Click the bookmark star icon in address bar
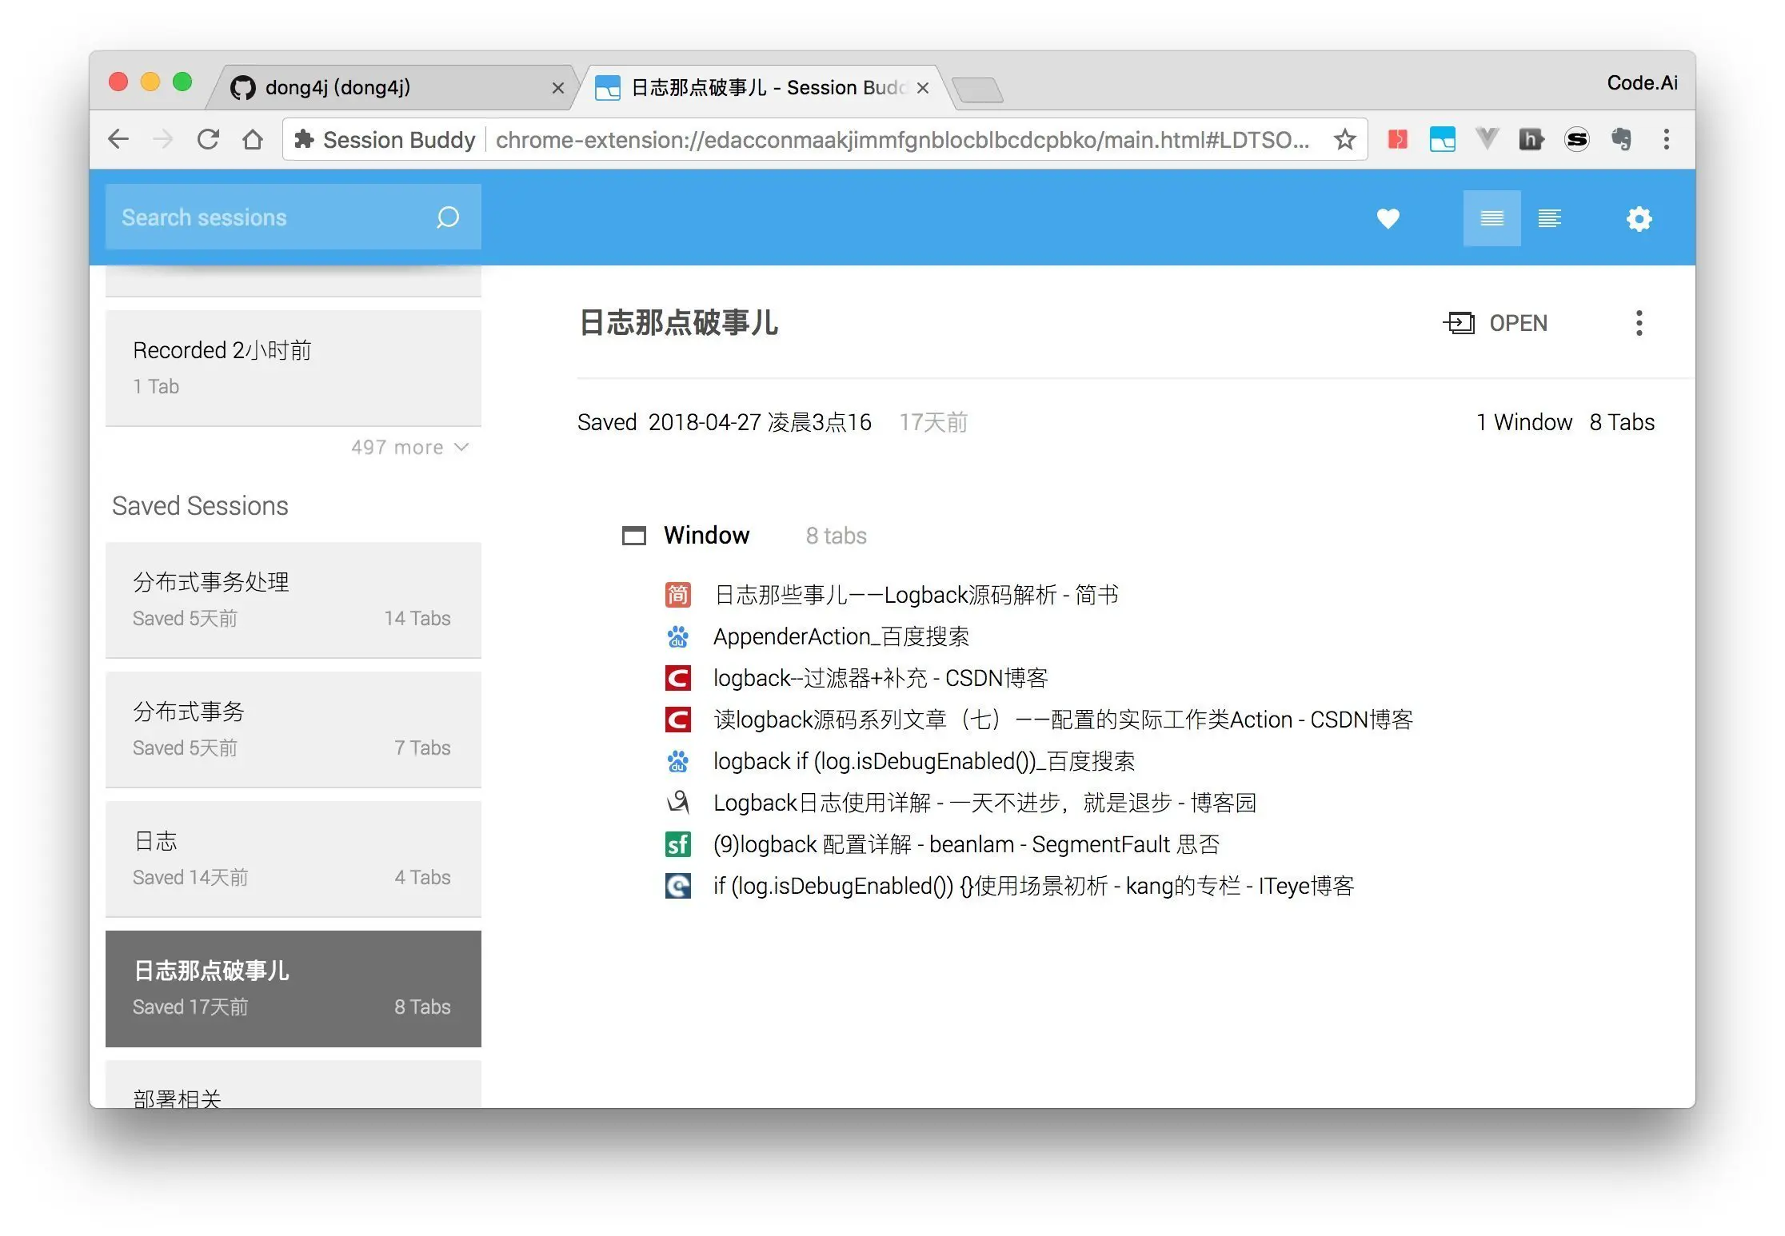 click(1345, 140)
